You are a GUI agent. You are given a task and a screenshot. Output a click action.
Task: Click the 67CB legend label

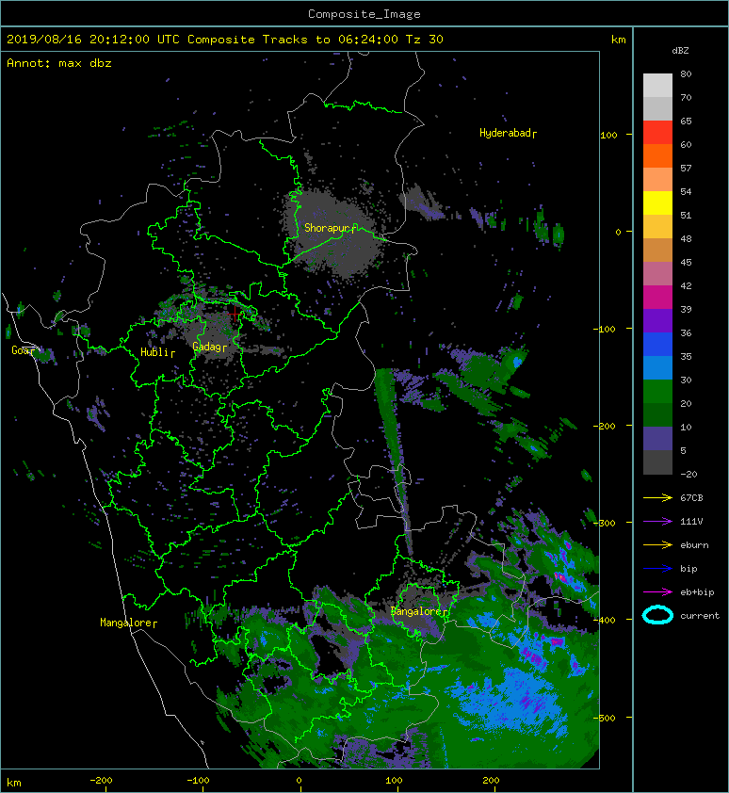[x=691, y=498]
